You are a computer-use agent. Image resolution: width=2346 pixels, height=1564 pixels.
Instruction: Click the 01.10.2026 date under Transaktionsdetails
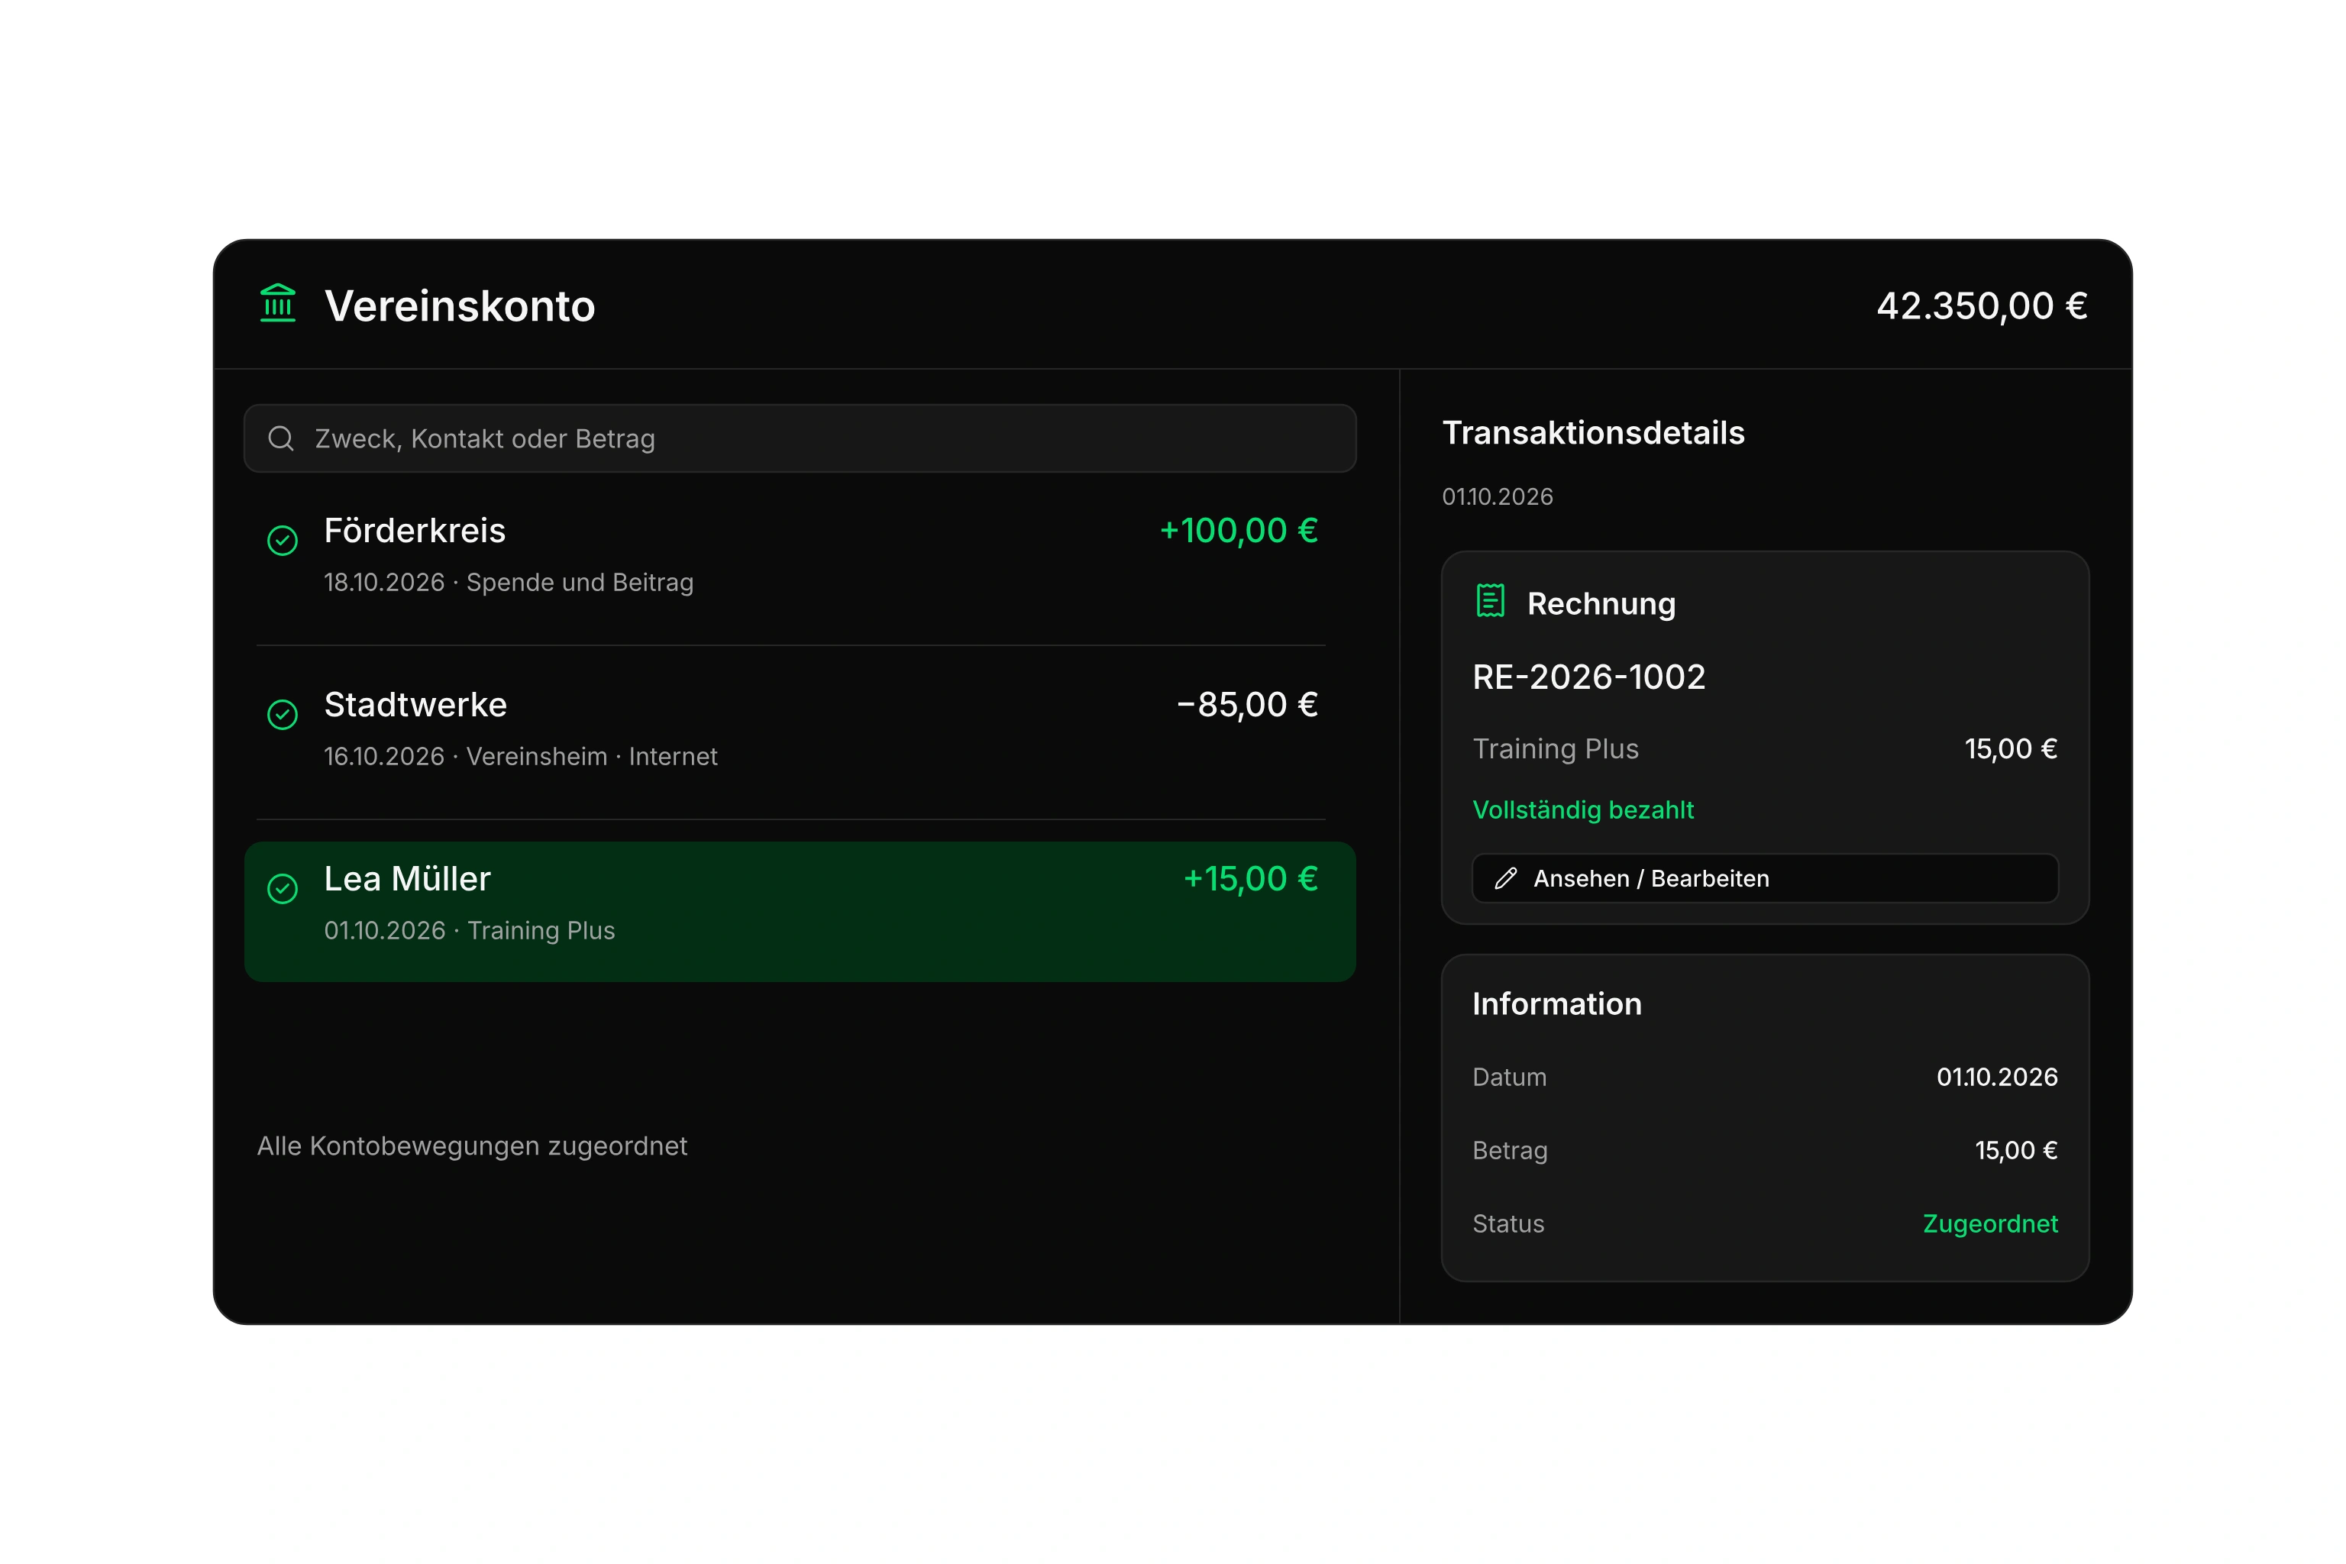point(1497,496)
